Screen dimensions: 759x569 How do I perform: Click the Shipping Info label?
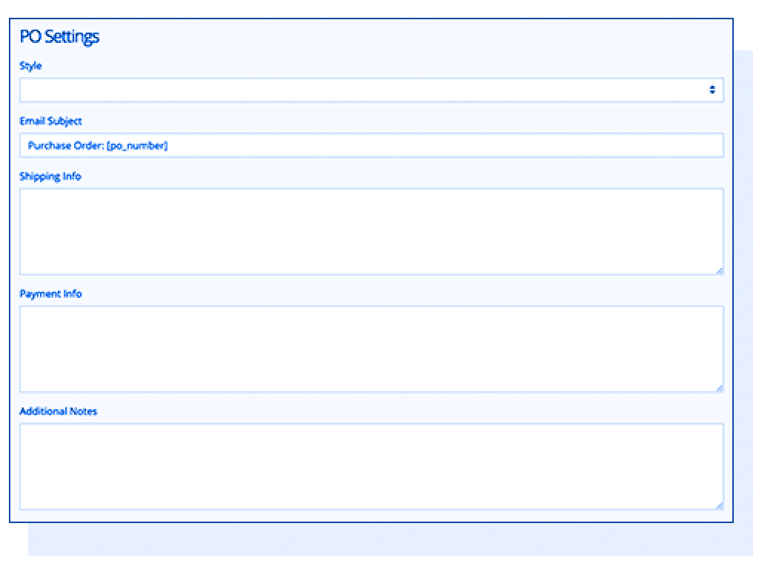50,176
